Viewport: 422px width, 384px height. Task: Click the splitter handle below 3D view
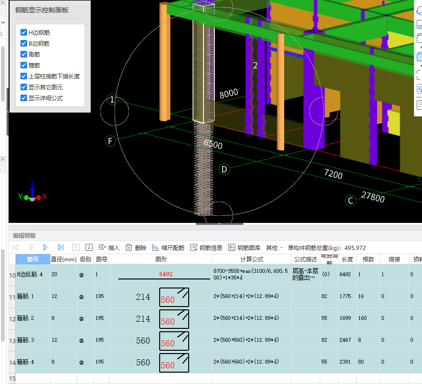click(220, 224)
